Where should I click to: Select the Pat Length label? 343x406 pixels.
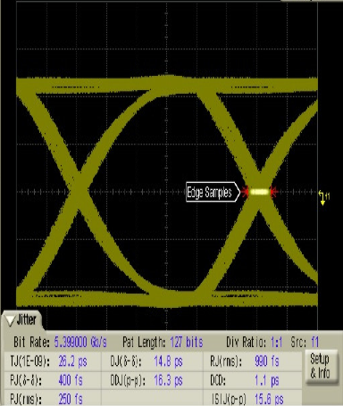[144, 343]
